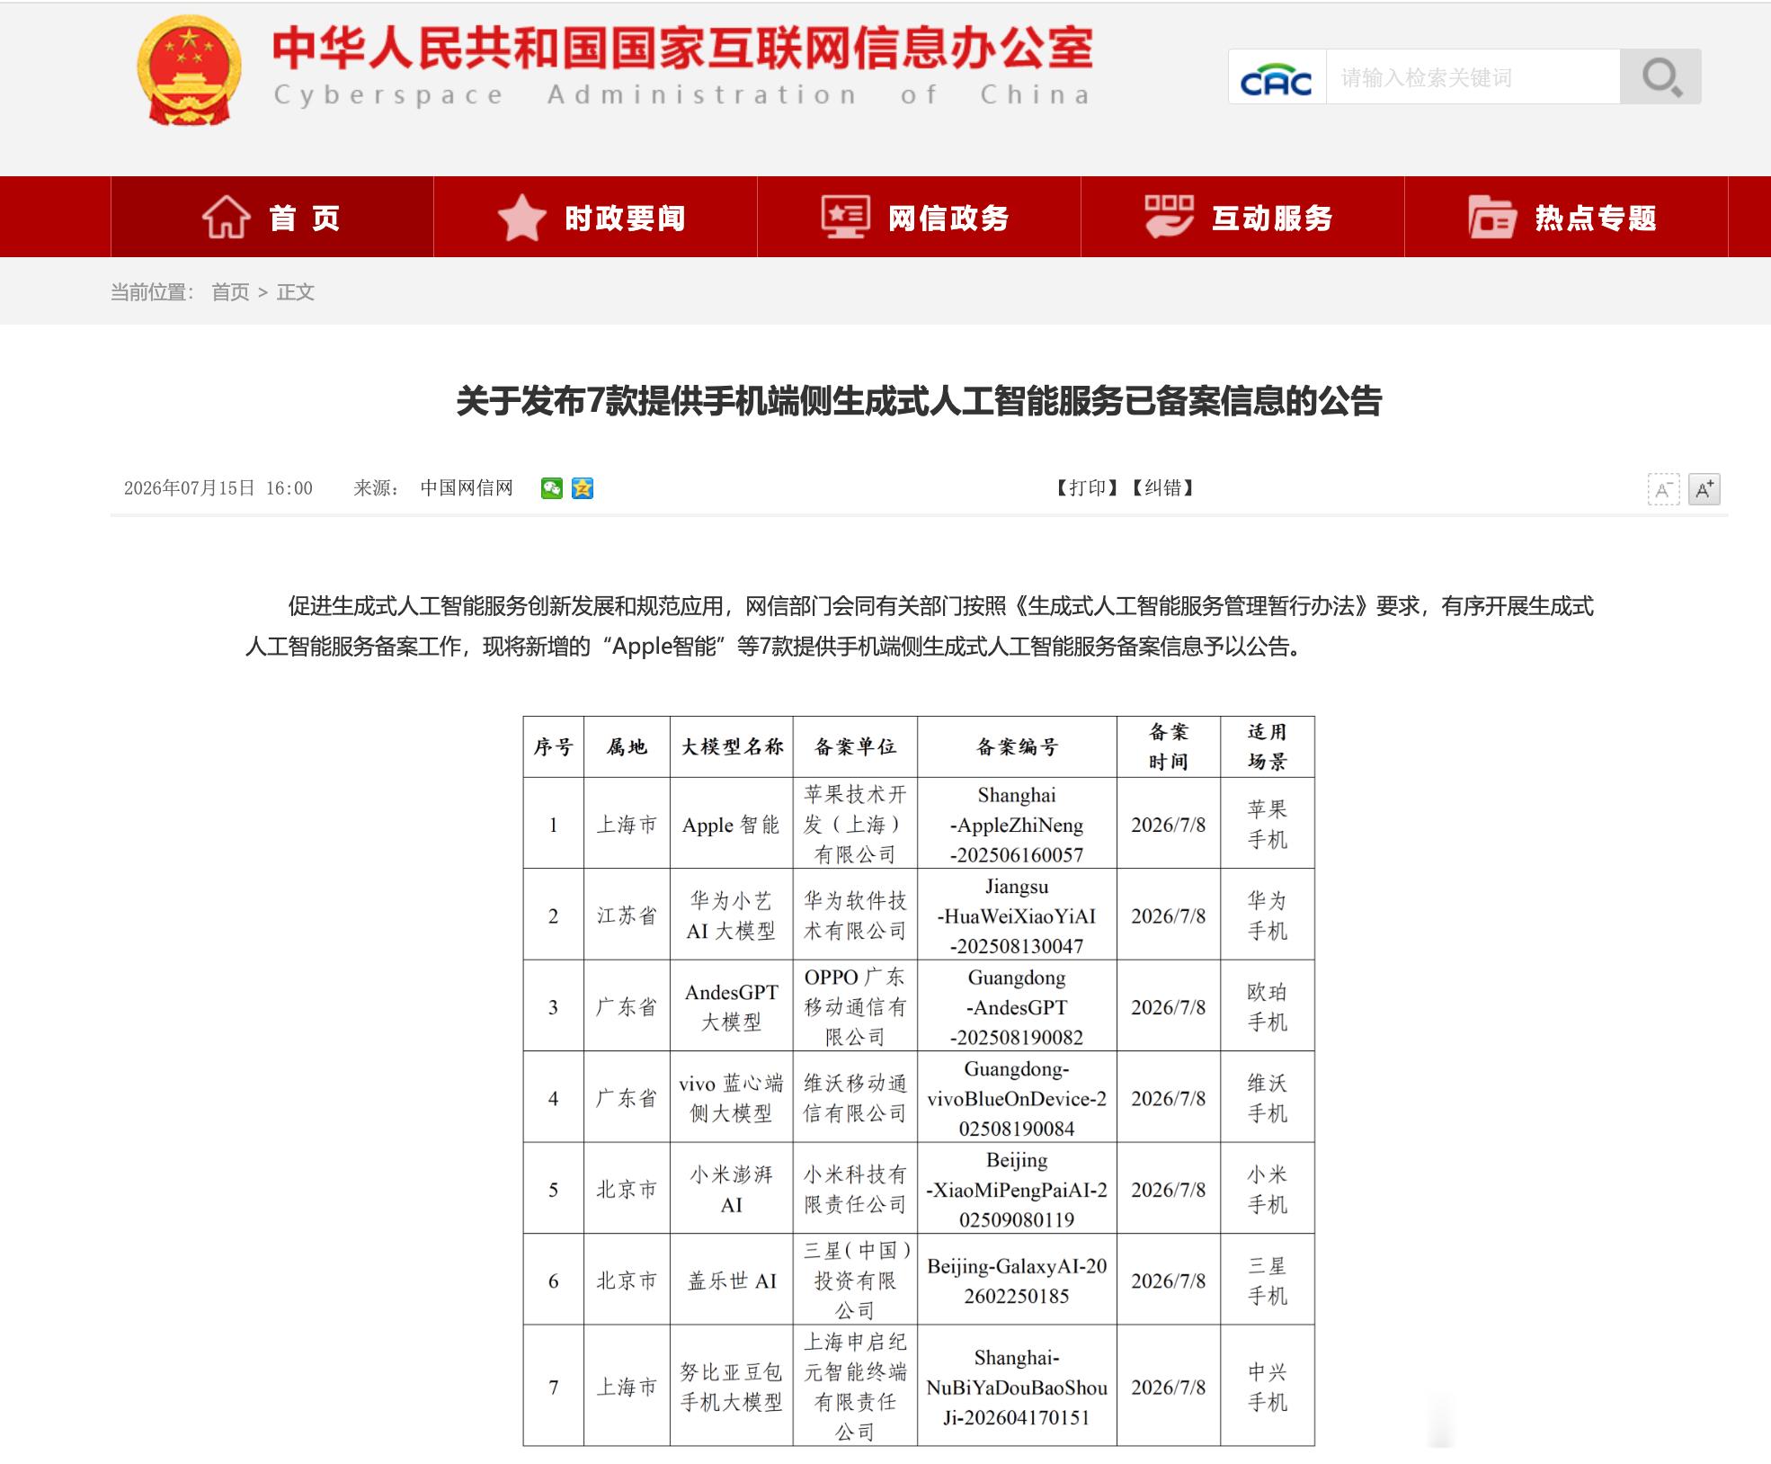Open the 热点专题 navigation tab
Viewport: 1771px width, 1464px height.
(x=1566, y=217)
